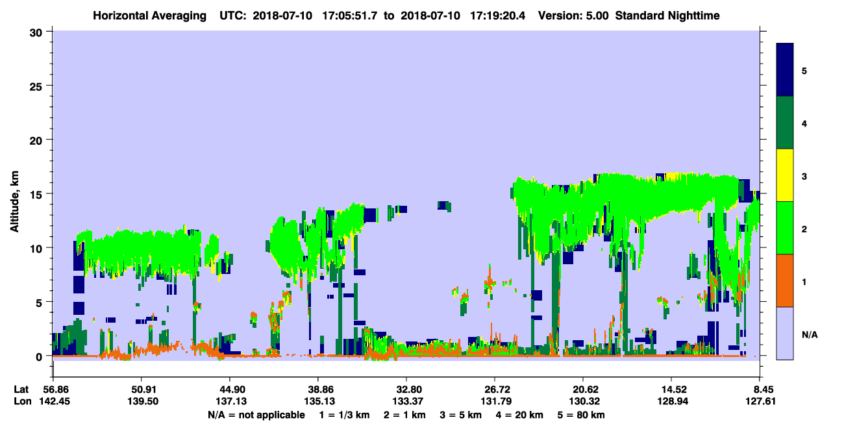Click the 'Lat' row label
The image size is (844, 433).
(21, 390)
